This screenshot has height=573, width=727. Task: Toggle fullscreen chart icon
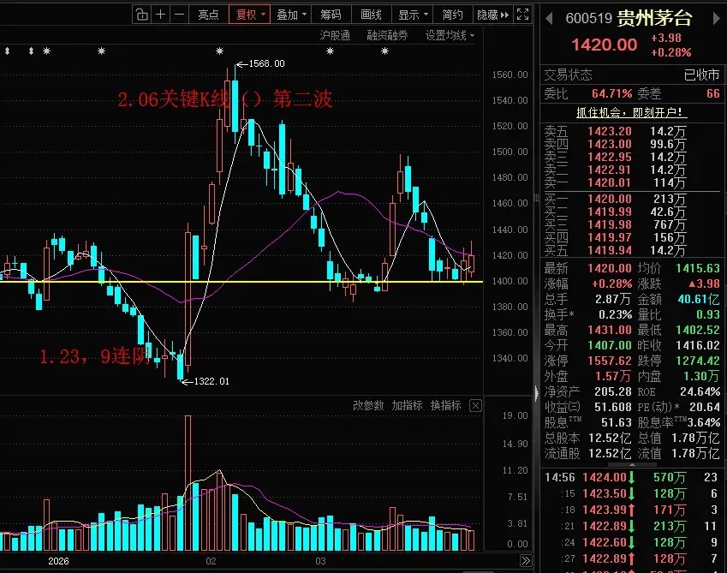(522, 15)
